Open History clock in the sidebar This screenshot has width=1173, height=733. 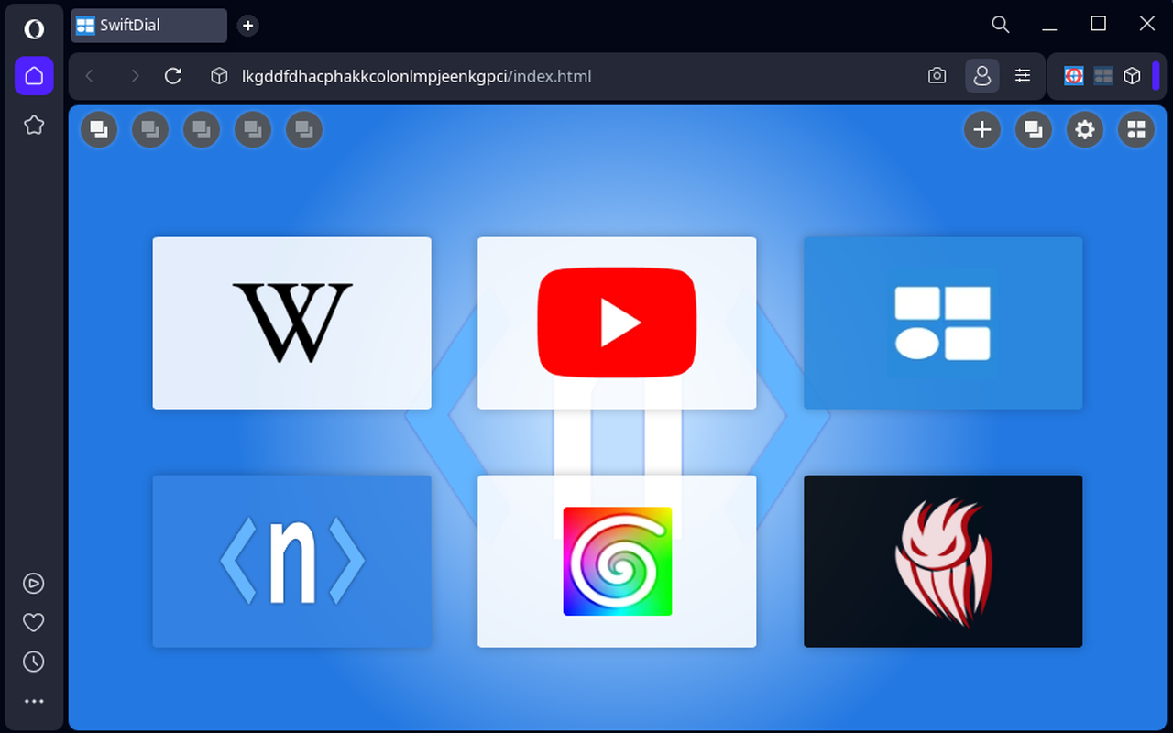pyautogui.click(x=34, y=662)
